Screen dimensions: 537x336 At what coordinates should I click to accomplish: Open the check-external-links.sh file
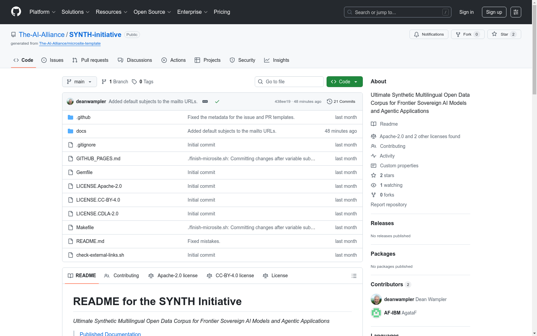pos(100,255)
